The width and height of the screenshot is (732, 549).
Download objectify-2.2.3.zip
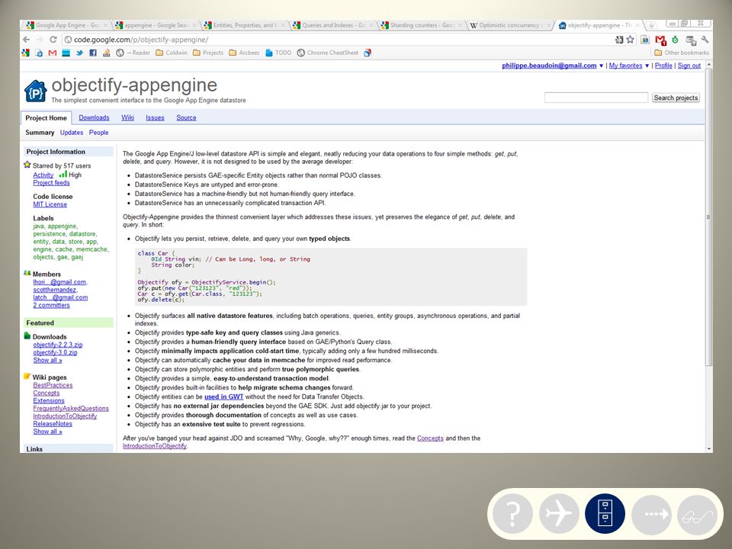58,345
